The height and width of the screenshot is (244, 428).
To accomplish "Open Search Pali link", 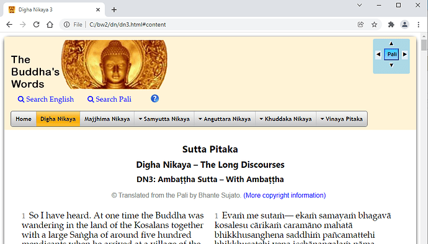I will pos(109,99).
